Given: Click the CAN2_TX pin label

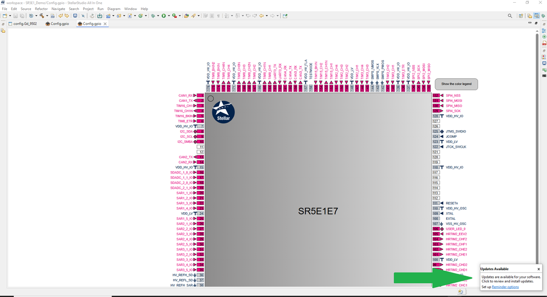Looking at the screenshot, I should click(x=186, y=157).
